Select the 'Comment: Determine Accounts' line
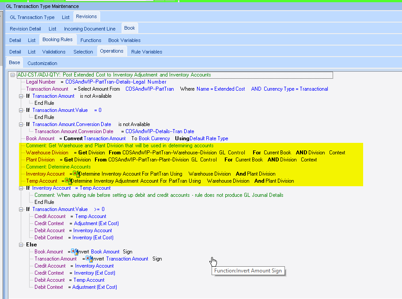The width and height of the screenshot is (402, 299). tap(58, 167)
